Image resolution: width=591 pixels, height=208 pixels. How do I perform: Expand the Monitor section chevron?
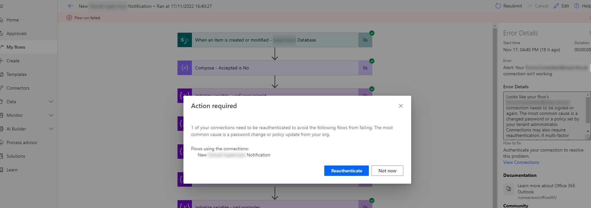(51, 115)
